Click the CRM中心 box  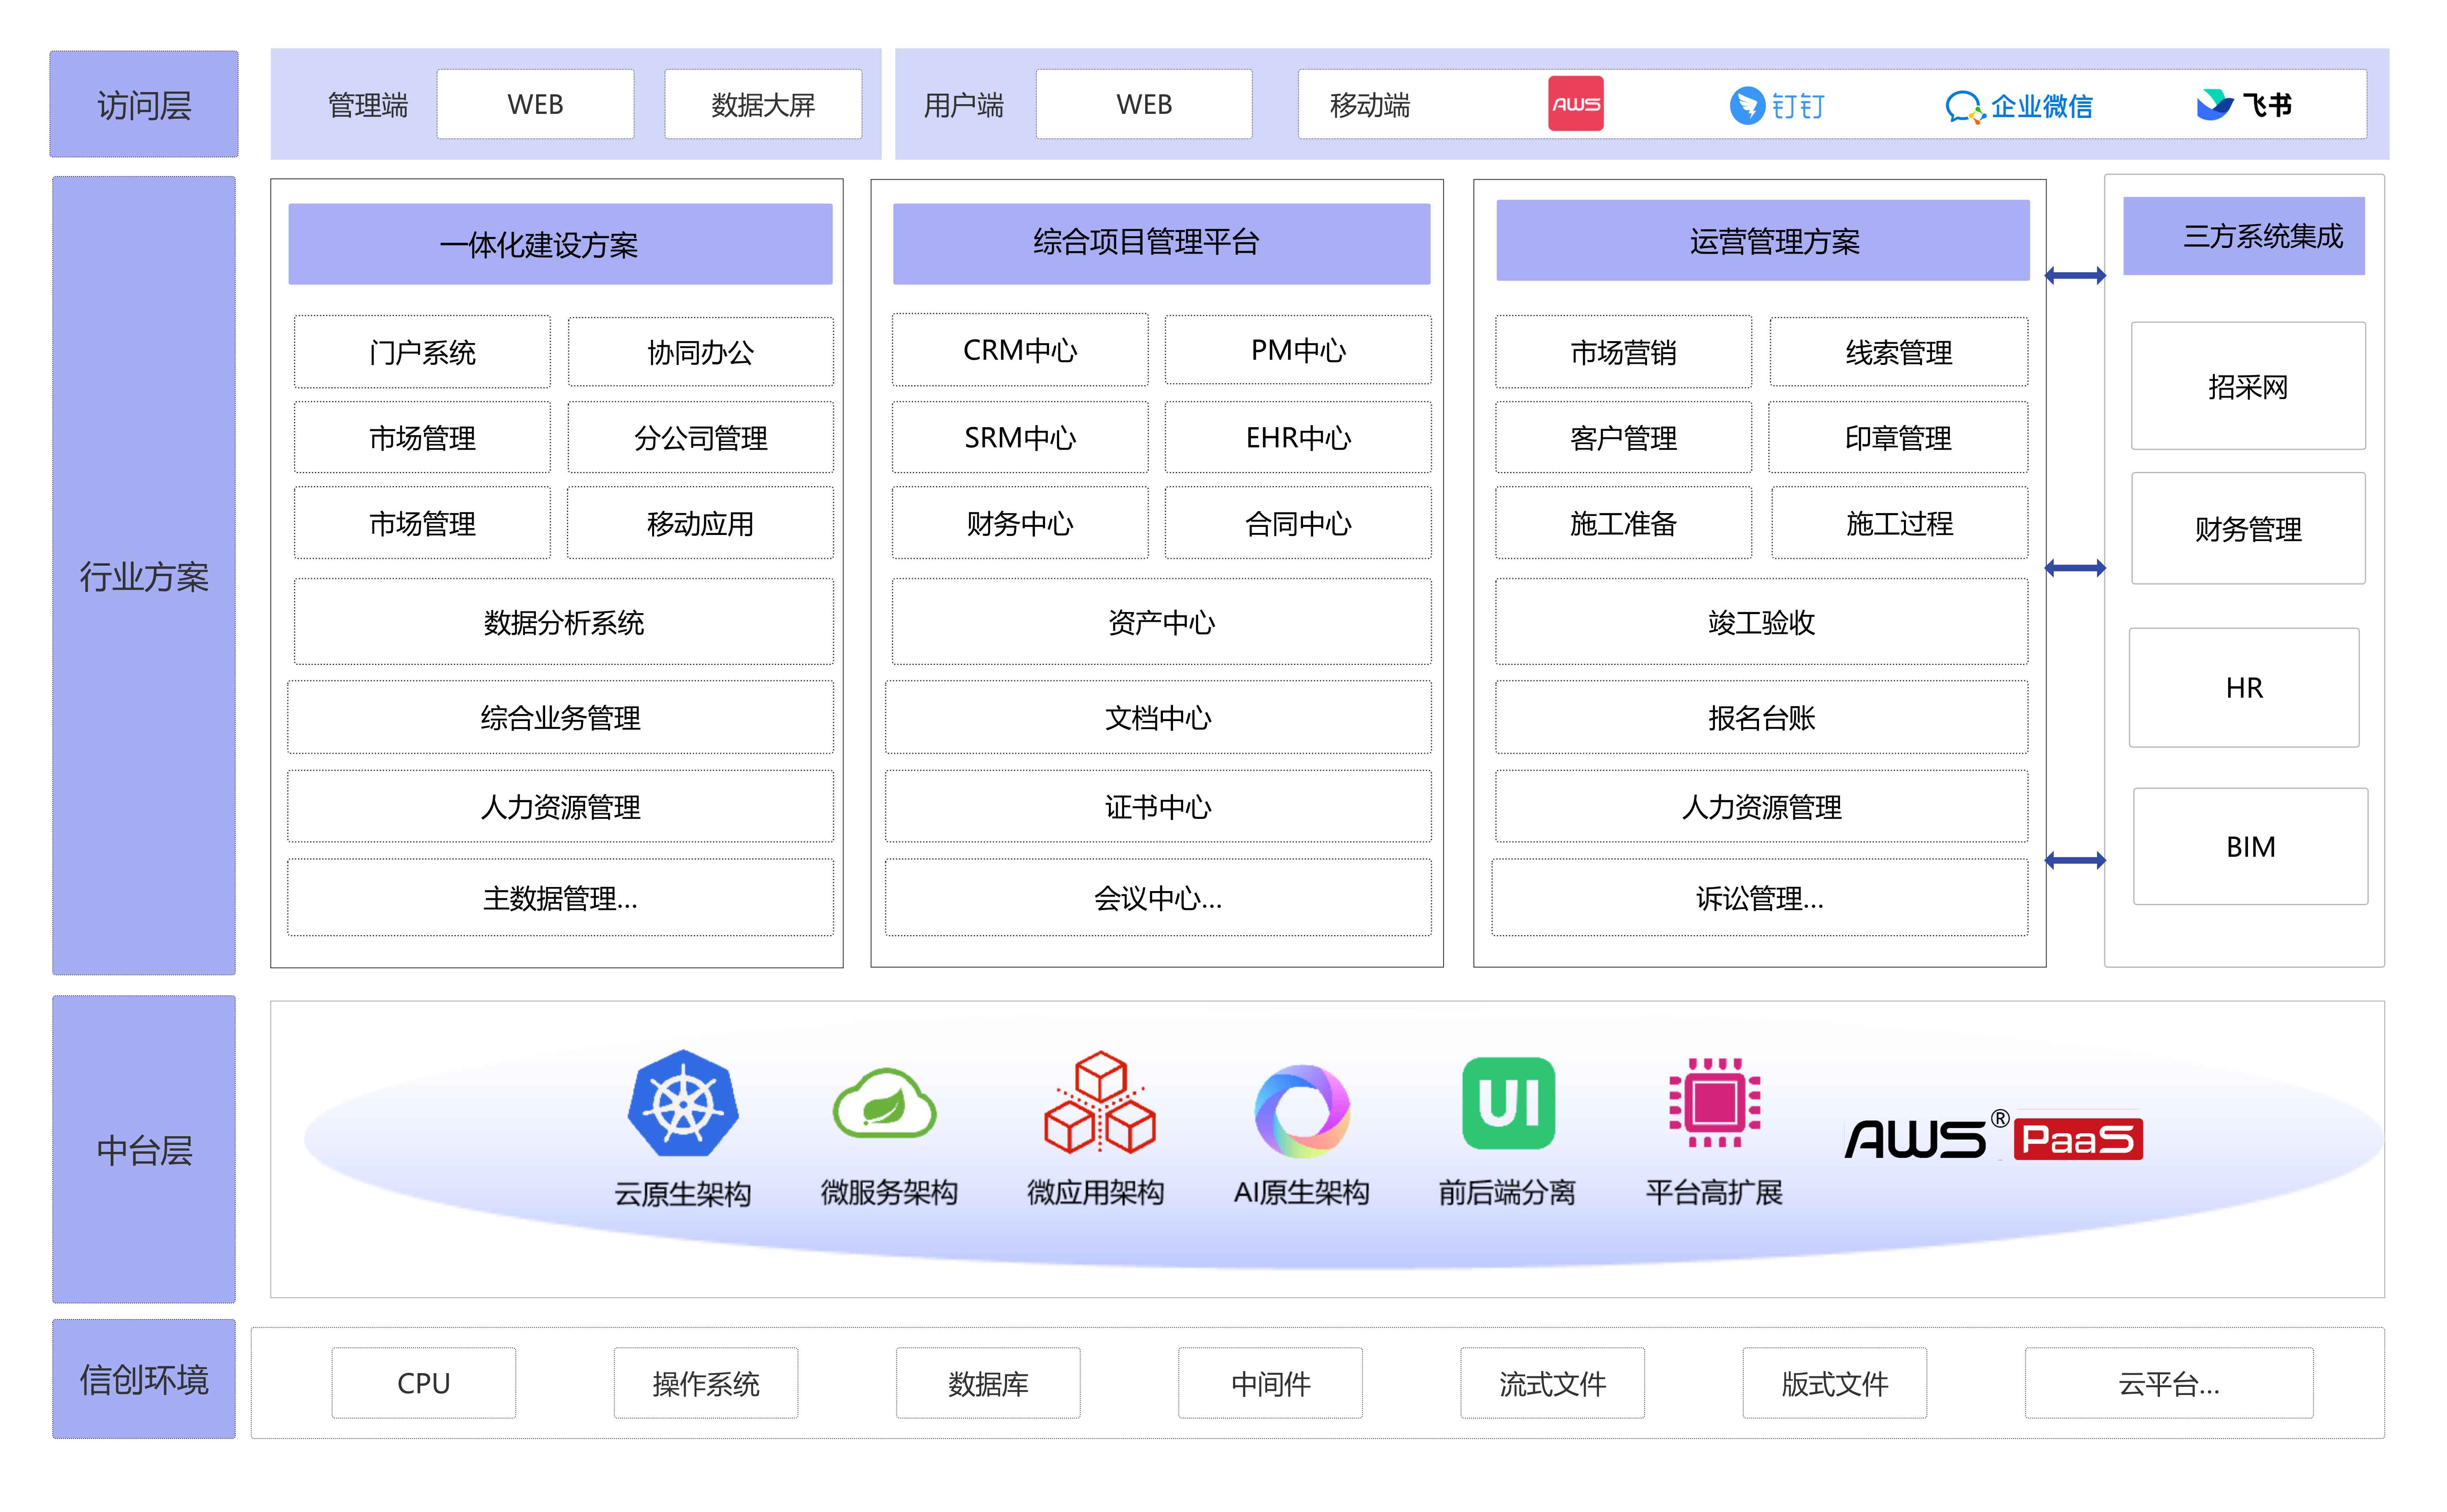(1019, 350)
